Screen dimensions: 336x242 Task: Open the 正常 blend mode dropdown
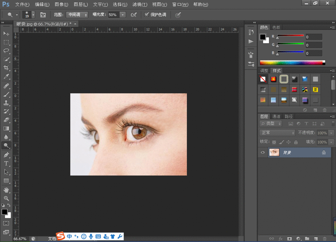click(277, 133)
